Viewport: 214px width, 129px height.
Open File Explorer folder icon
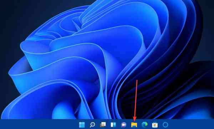134,125
